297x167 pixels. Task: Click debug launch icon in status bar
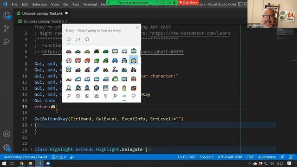coord(72,157)
